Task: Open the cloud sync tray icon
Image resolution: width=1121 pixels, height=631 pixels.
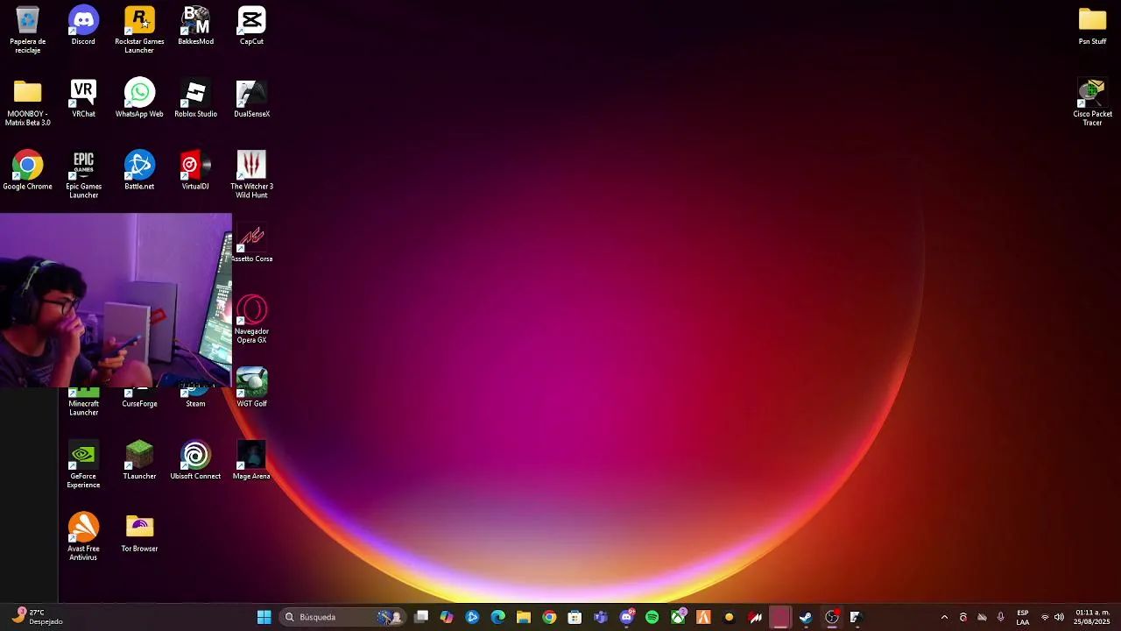Action: 982,617
